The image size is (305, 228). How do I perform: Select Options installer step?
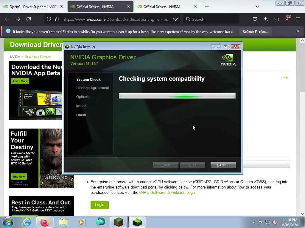tap(83, 97)
